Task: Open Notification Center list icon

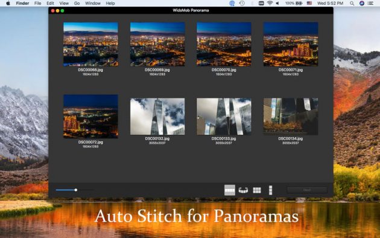Action: pos(370,4)
